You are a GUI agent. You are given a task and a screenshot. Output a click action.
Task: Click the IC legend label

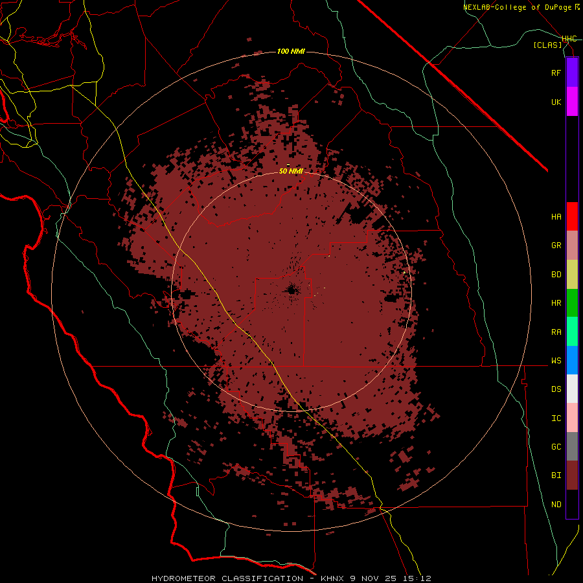[x=556, y=418]
